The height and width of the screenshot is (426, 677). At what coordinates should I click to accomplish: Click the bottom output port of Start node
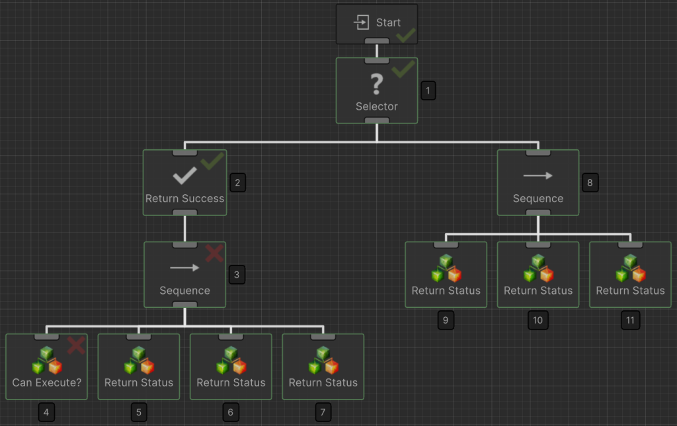377,41
